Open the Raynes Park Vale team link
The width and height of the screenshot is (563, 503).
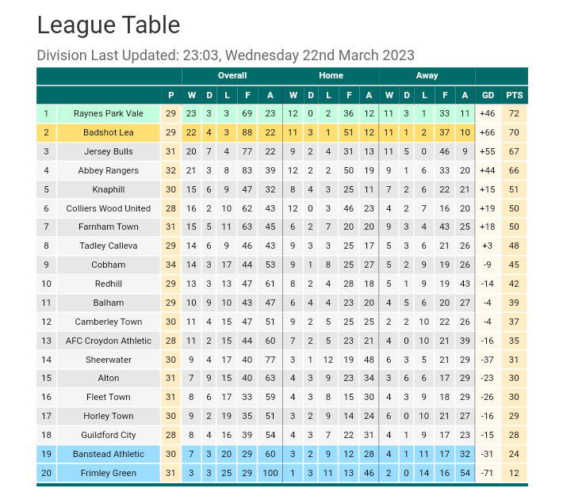[x=109, y=113]
